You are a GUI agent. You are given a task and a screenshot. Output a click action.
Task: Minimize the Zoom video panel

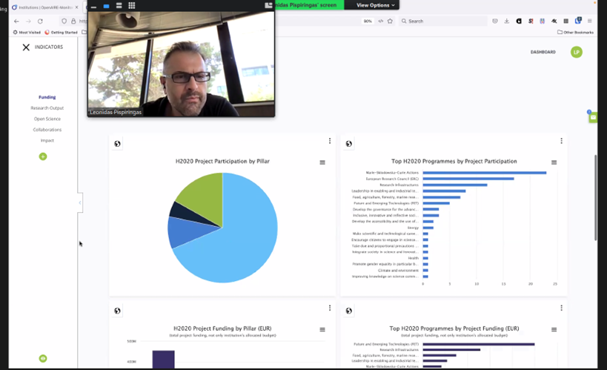click(x=93, y=6)
